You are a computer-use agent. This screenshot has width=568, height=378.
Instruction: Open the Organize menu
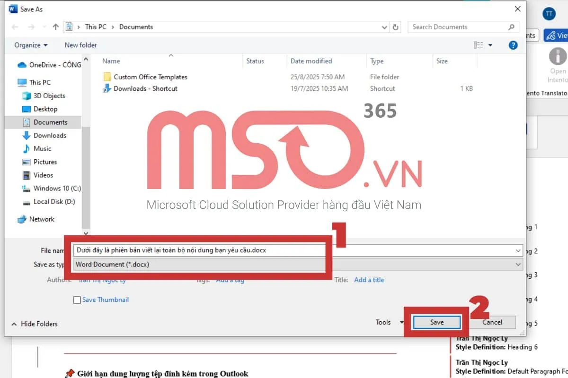click(x=31, y=45)
